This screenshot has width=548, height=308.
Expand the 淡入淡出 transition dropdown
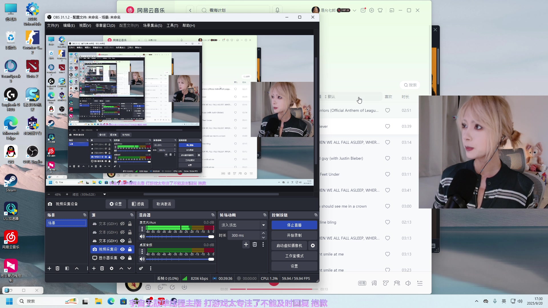263,225
